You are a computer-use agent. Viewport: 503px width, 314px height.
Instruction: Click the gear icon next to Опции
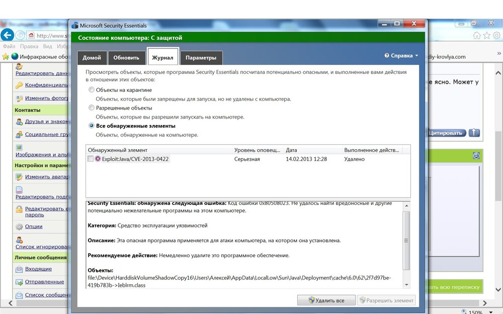coord(19,227)
